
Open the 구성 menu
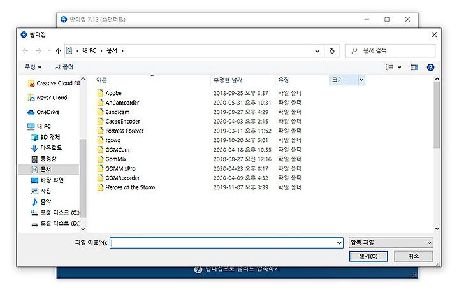coord(33,68)
